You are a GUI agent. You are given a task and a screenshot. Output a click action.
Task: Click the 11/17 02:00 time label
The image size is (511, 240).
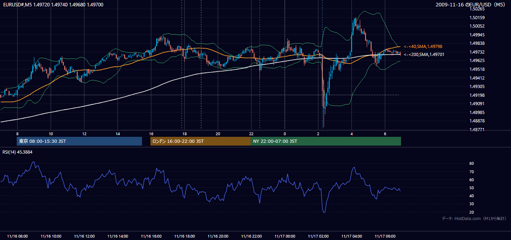pyautogui.click(x=318, y=236)
